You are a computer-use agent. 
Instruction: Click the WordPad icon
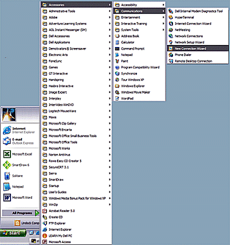117,98
